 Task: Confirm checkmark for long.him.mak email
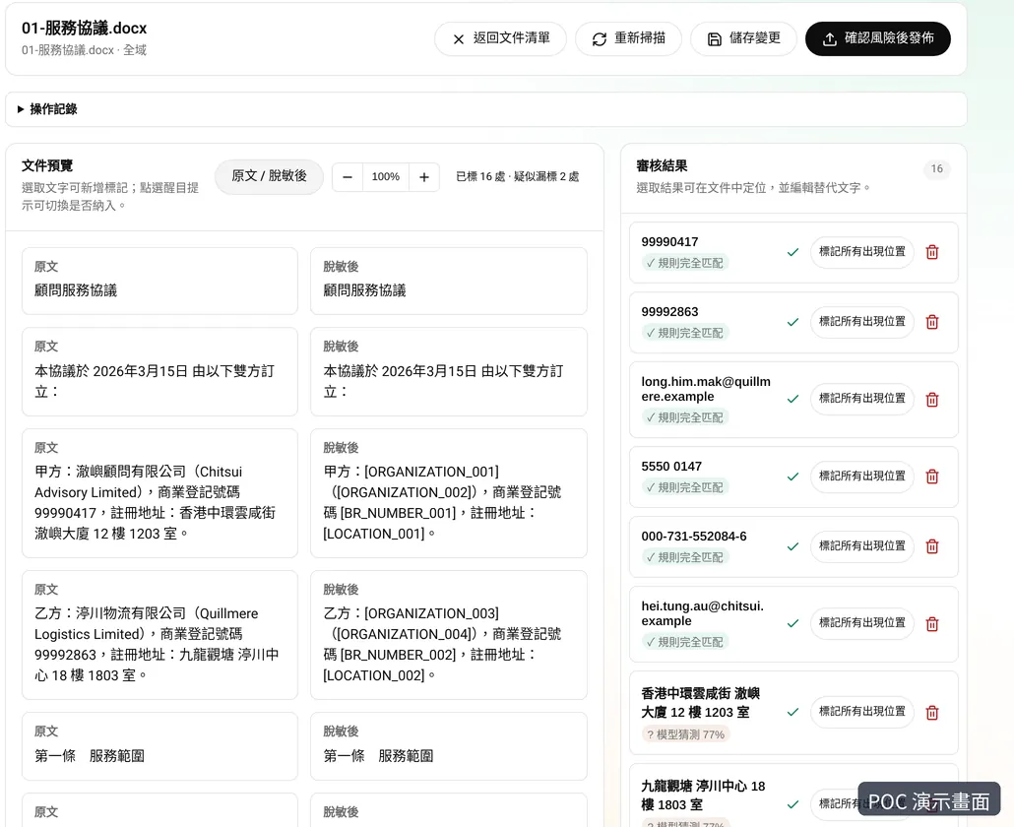click(792, 399)
